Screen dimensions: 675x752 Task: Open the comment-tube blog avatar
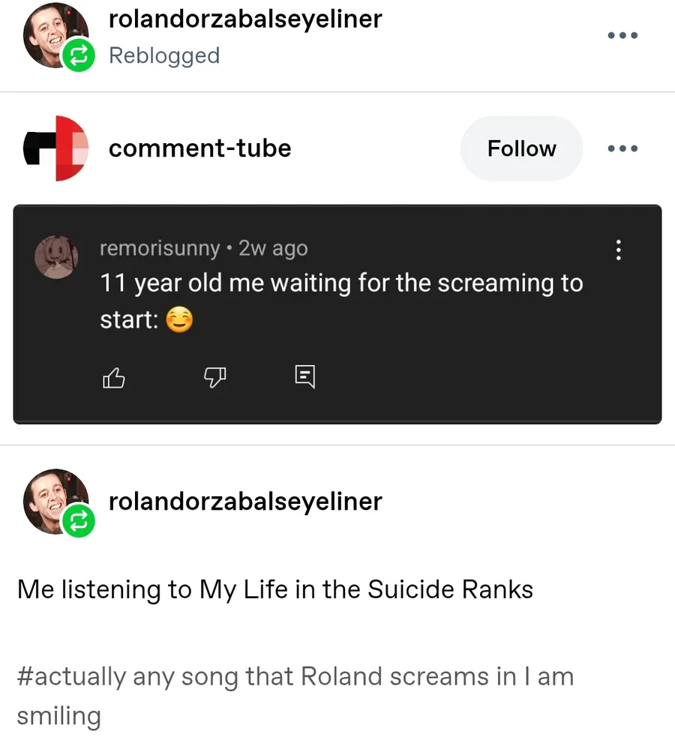[x=55, y=148]
